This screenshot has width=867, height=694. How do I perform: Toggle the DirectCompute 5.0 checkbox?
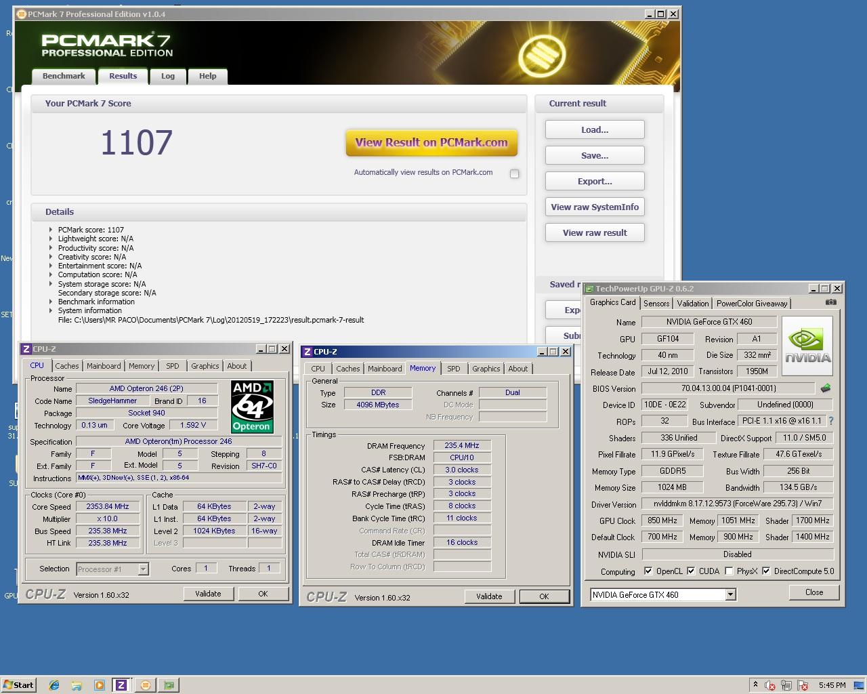pyautogui.click(x=766, y=571)
